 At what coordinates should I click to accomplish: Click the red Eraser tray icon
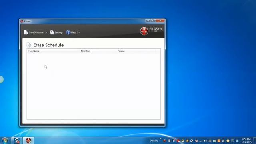(164, 140)
